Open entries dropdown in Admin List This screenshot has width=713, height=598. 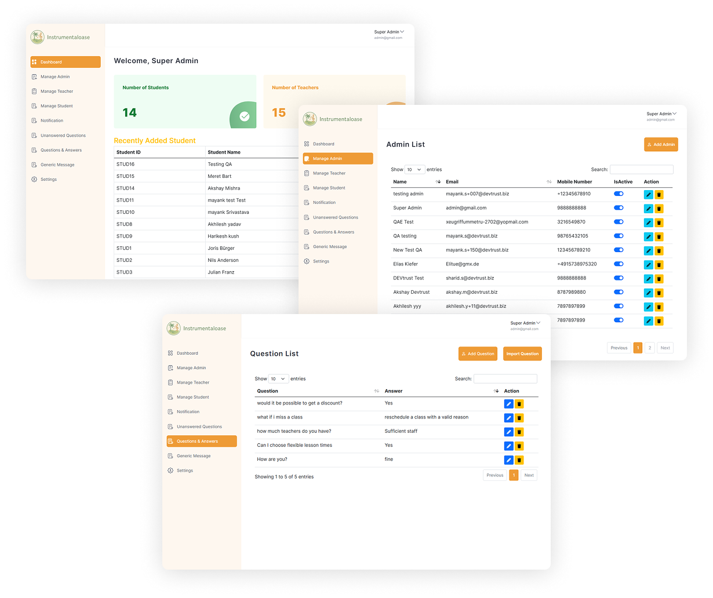[x=414, y=170]
